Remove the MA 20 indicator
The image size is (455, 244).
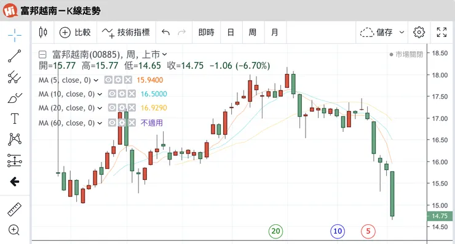click(x=132, y=108)
